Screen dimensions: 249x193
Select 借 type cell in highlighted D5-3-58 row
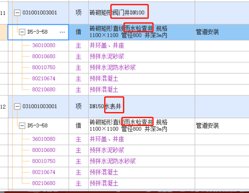pos(78,32)
